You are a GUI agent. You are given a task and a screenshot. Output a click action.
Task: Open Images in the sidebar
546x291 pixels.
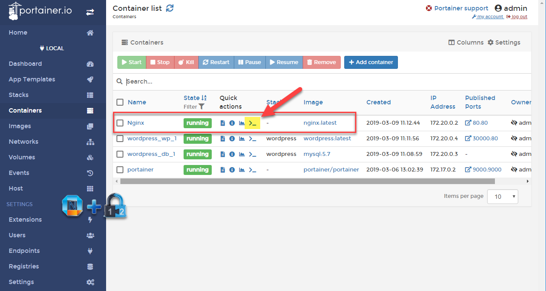[x=53, y=126]
